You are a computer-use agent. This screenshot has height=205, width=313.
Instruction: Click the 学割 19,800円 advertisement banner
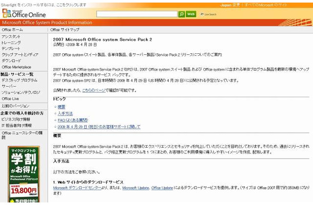24,174
